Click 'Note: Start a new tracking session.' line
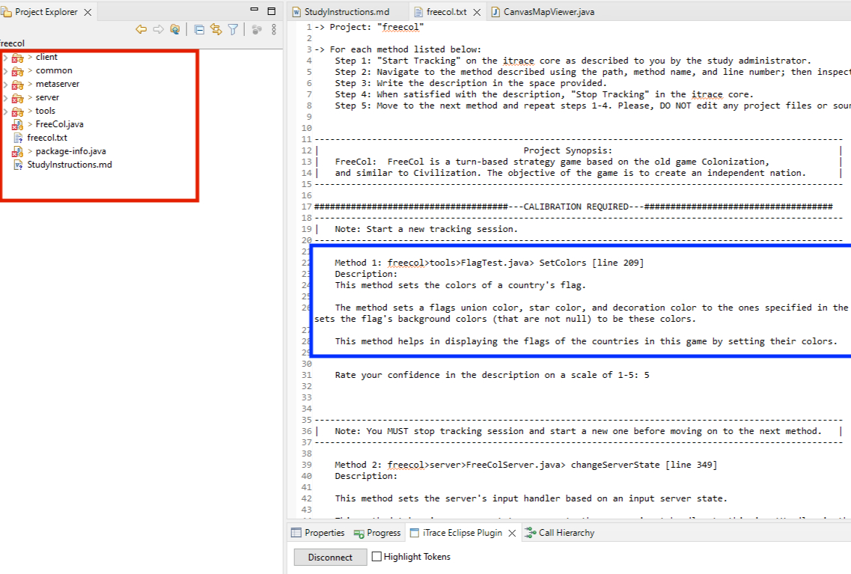Screen dimensions: 851x574 tap(426, 229)
